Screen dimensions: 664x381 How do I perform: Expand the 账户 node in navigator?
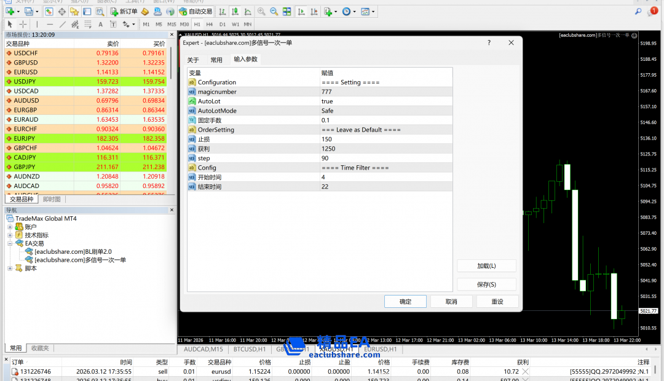(x=10, y=227)
